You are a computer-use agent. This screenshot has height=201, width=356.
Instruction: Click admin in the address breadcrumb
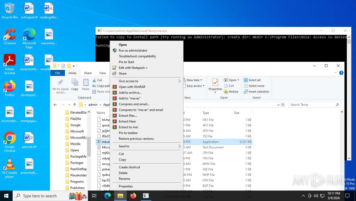click(93, 105)
